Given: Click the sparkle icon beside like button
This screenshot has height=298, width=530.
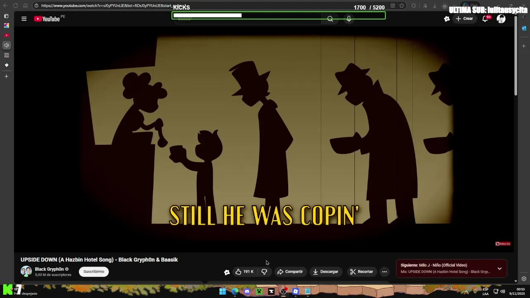Looking at the screenshot, I should (x=226, y=272).
